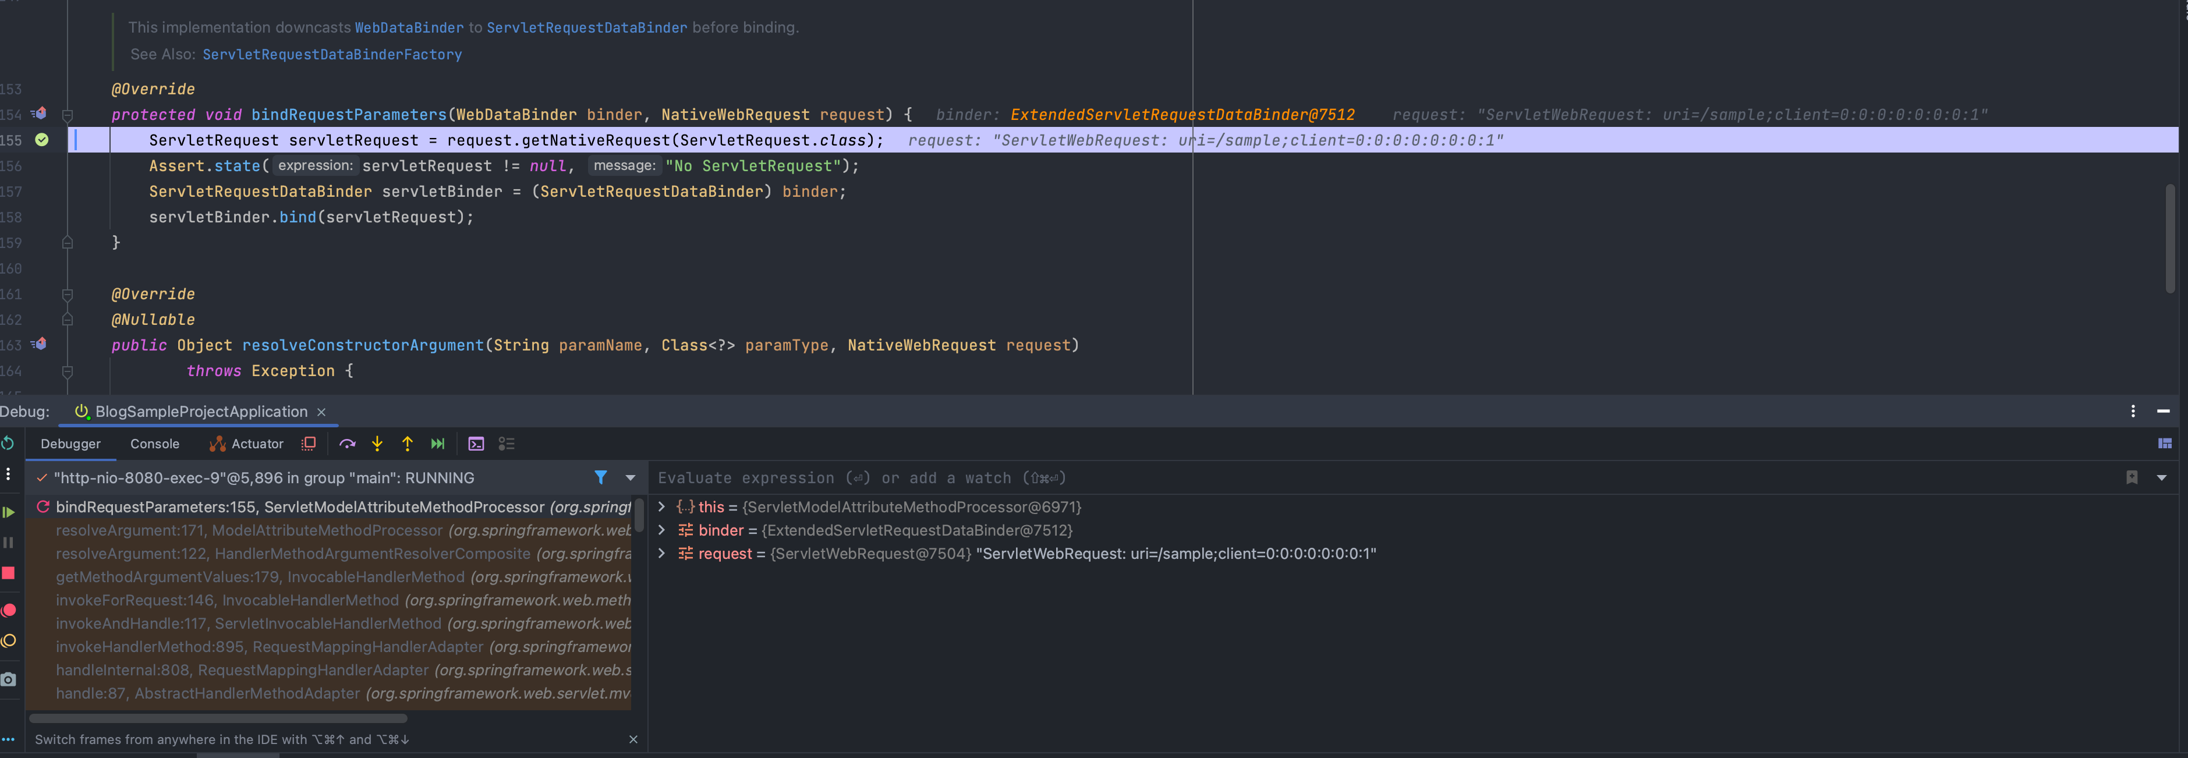Follow the ServletRequestDataBinderFactory doc link
Viewport: 2188px width, 758px height.
pyautogui.click(x=331, y=54)
